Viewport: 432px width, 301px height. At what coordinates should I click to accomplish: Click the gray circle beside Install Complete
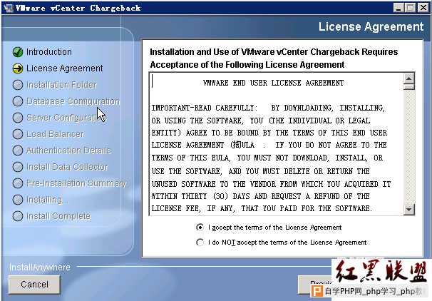[18, 216]
